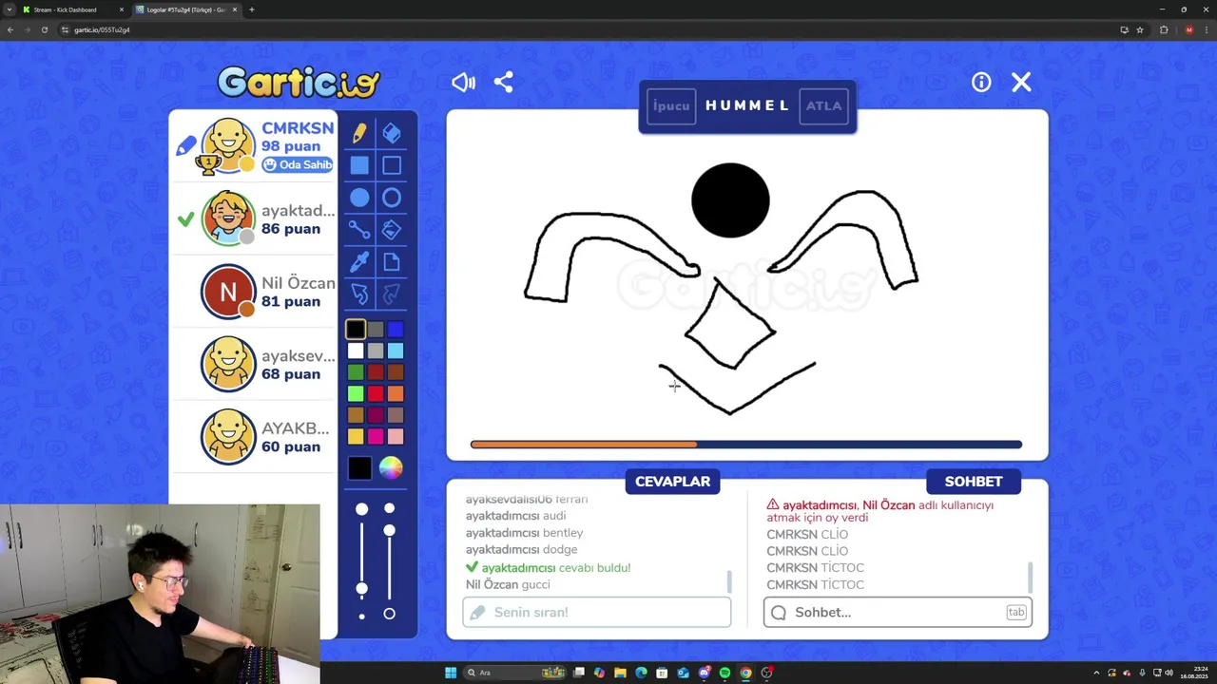This screenshot has width=1217, height=684.
Task: Open File Explorer from the taskbar
Action: pyautogui.click(x=620, y=673)
